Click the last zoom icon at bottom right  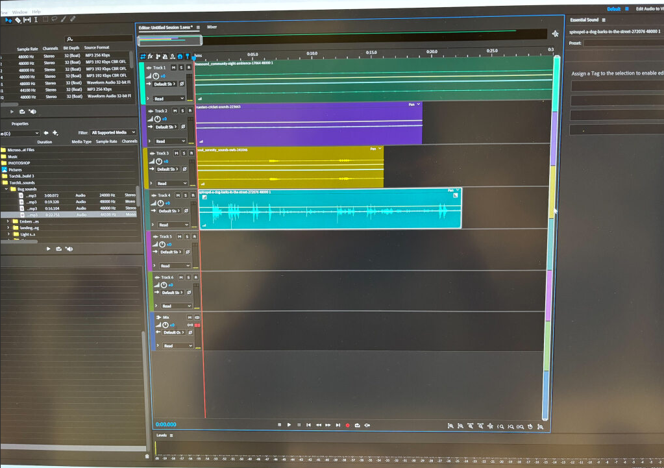(540, 426)
